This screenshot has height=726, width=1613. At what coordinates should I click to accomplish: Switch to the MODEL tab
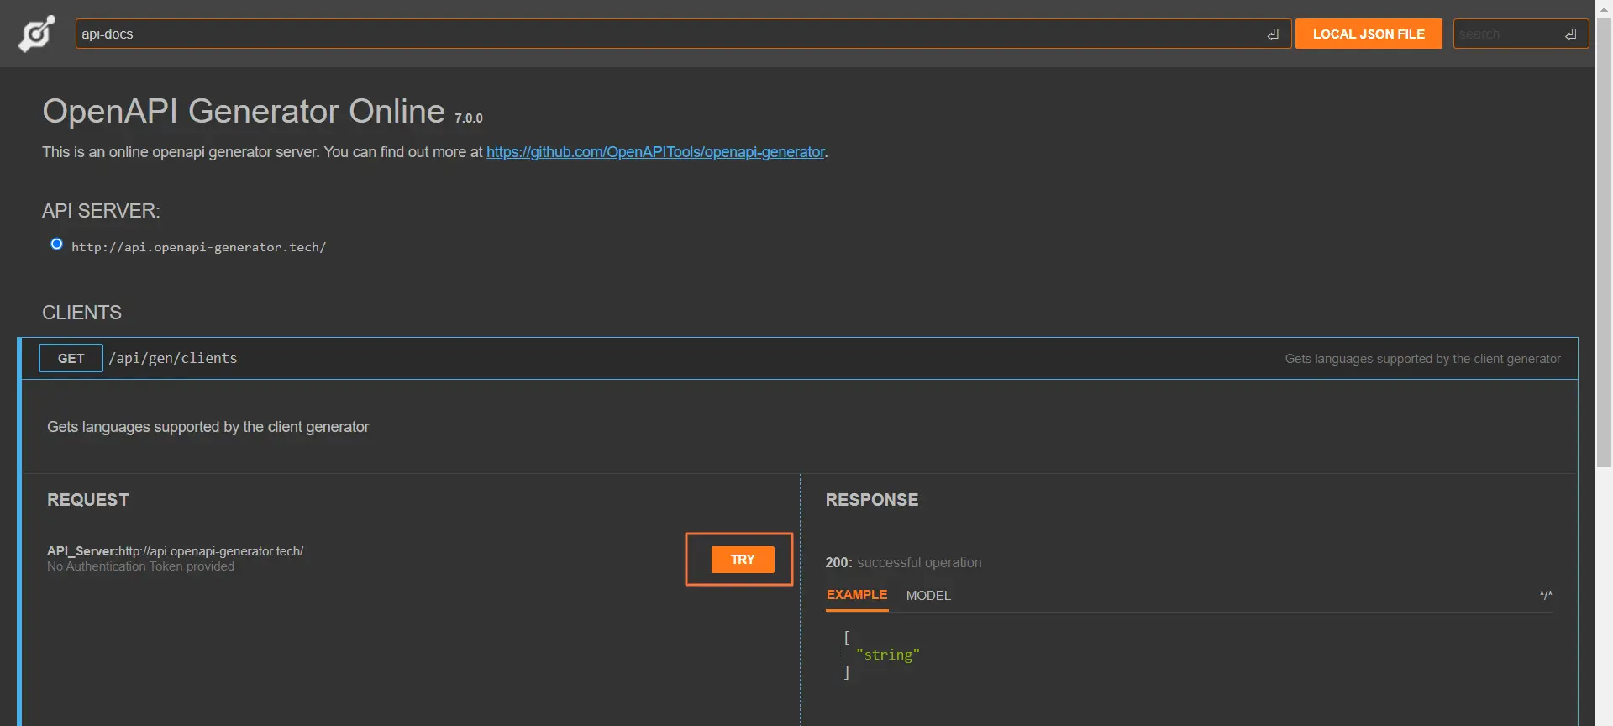pos(928,596)
